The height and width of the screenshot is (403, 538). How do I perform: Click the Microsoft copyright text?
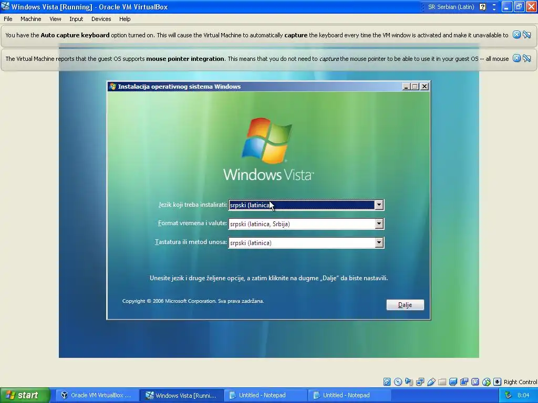coord(193,301)
